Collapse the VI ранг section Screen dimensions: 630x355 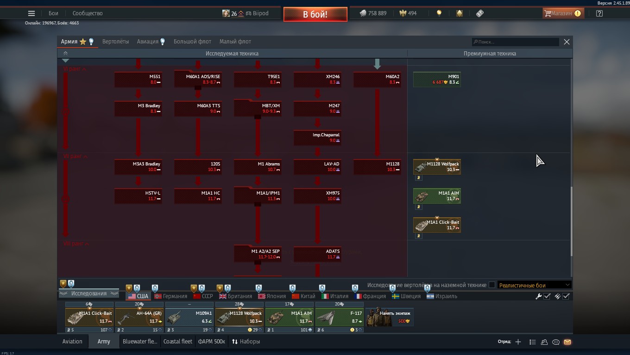[x=75, y=69]
